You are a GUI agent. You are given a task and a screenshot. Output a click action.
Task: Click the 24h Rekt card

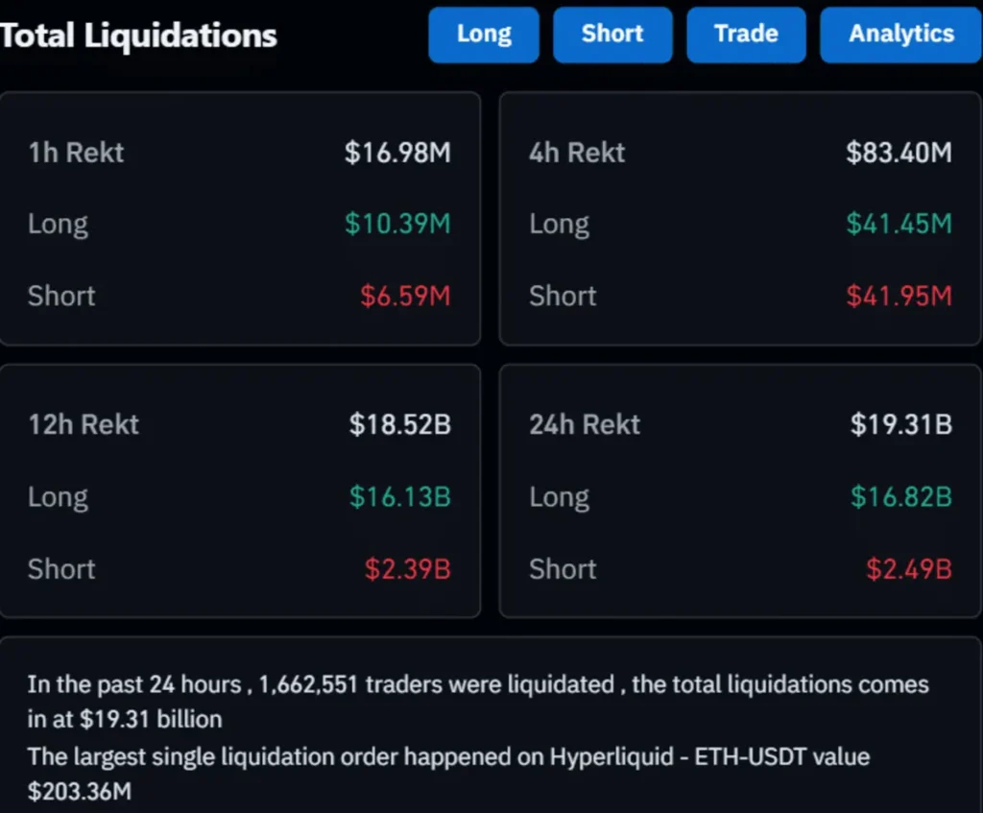coord(741,490)
